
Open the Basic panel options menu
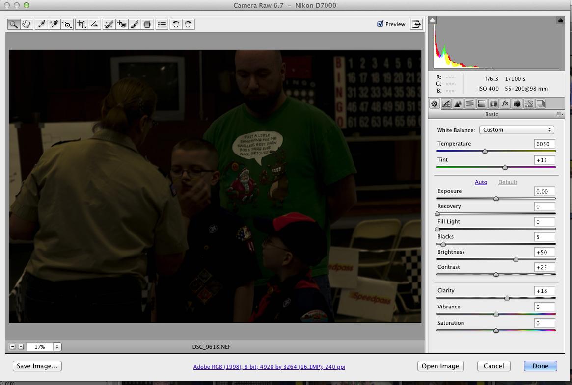560,114
